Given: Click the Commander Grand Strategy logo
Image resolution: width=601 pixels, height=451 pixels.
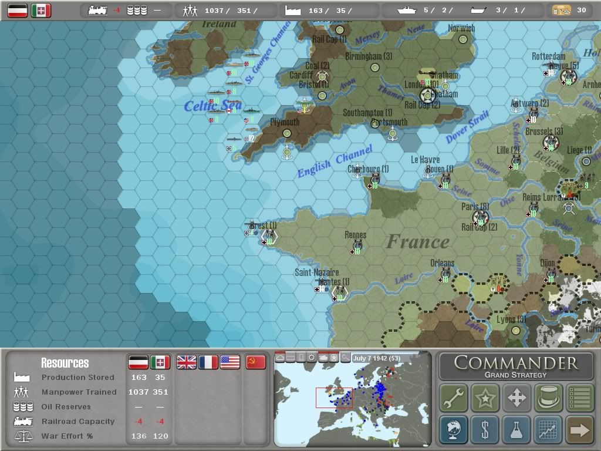Looking at the screenshot, I should tap(516, 366).
